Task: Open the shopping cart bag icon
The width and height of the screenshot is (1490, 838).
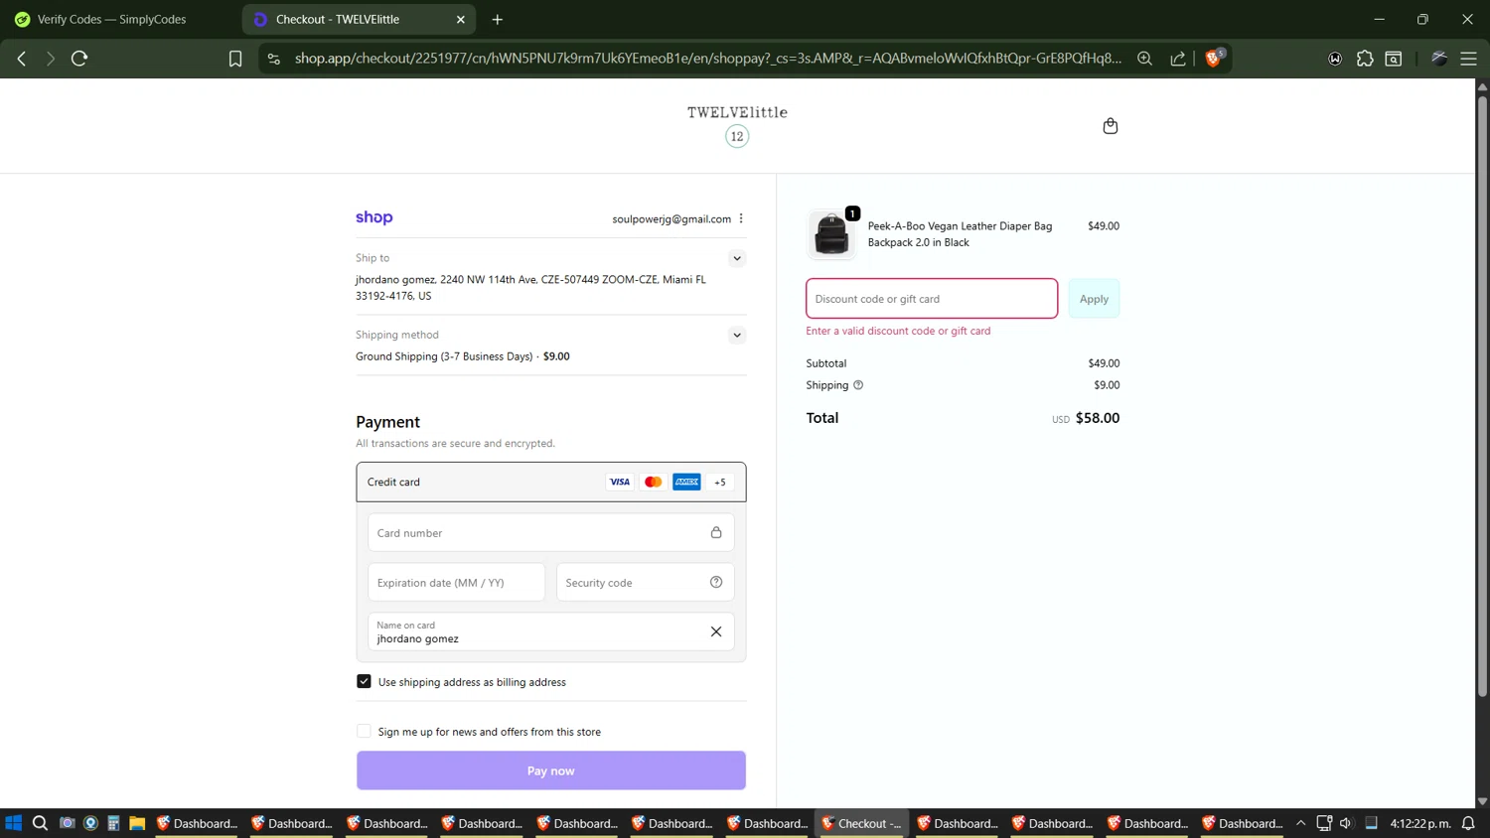Action: click(x=1111, y=126)
